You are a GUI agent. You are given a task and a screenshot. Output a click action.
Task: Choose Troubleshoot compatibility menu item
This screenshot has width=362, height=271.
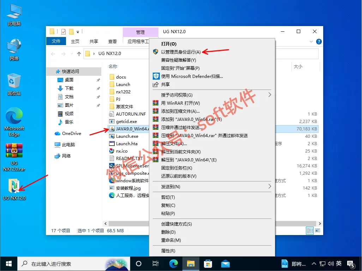[x=212, y=60]
